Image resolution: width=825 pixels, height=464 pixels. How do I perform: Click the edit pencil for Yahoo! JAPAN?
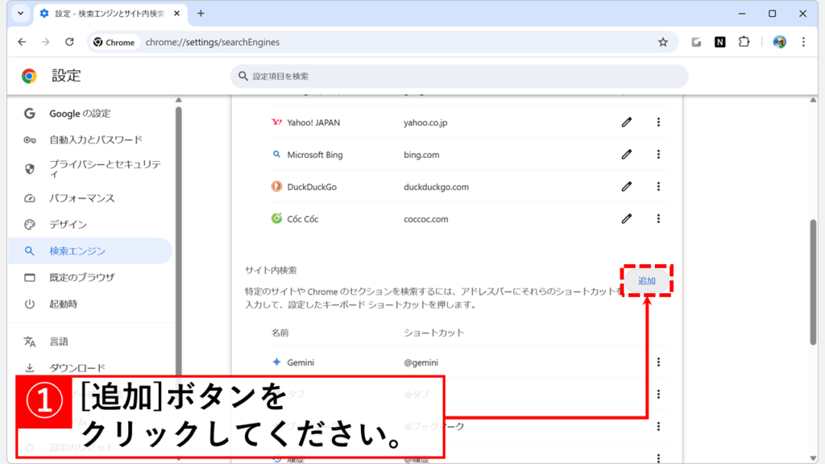pyautogui.click(x=627, y=122)
